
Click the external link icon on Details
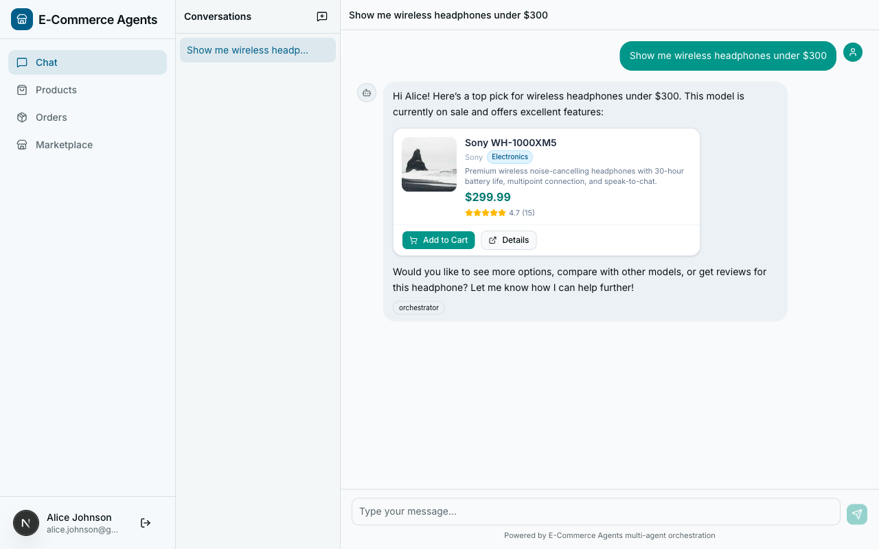pos(492,240)
